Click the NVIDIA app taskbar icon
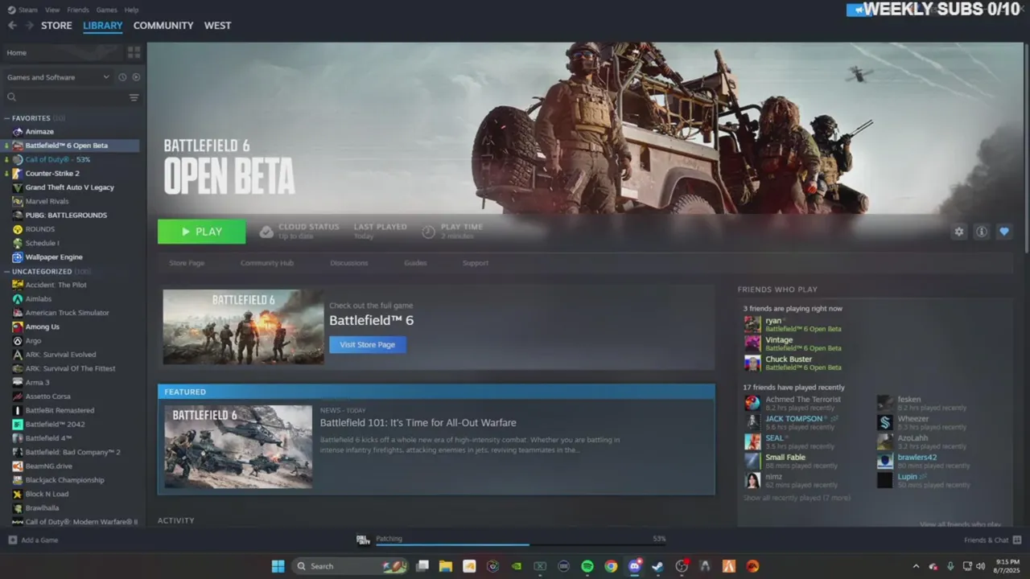The height and width of the screenshot is (579, 1030). [517, 566]
